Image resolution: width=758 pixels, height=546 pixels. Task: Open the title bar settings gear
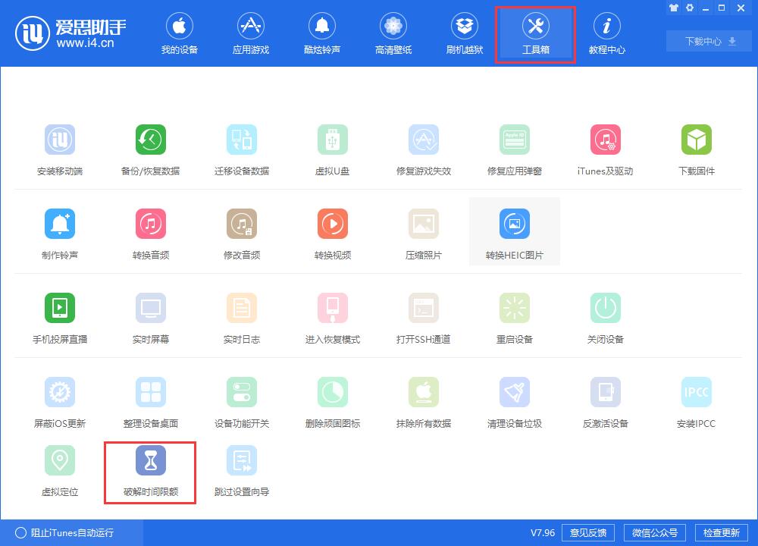pos(689,8)
